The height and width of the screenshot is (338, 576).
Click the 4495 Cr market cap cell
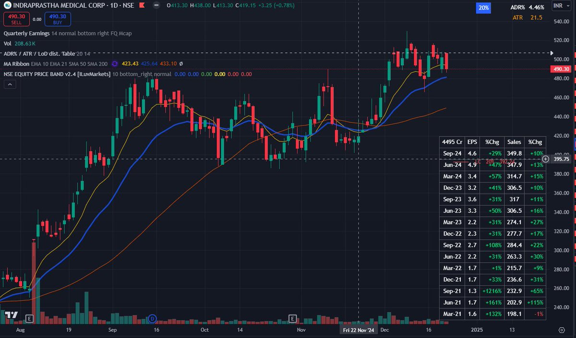click(453, 142)
